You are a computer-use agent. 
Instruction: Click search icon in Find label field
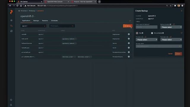(73, 26)
